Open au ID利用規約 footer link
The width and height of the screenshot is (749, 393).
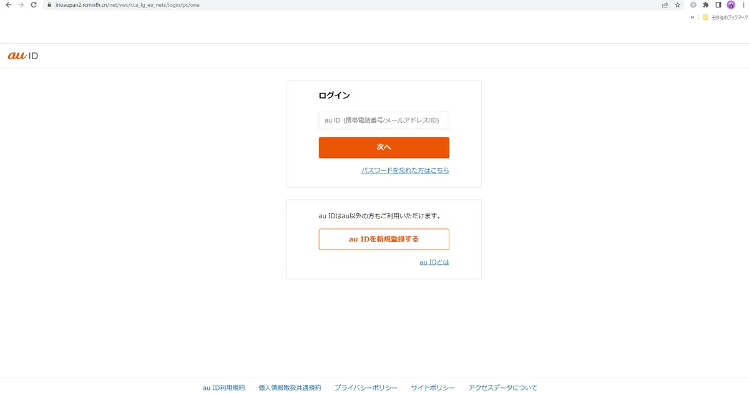224,388
